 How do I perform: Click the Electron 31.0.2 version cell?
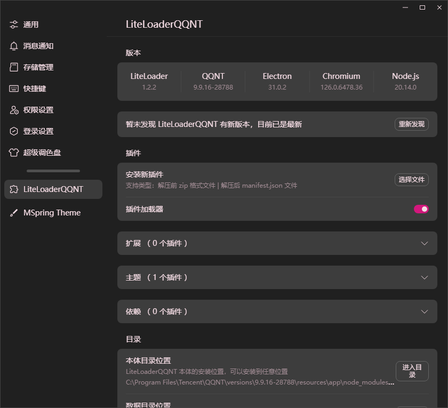(277, 82)
